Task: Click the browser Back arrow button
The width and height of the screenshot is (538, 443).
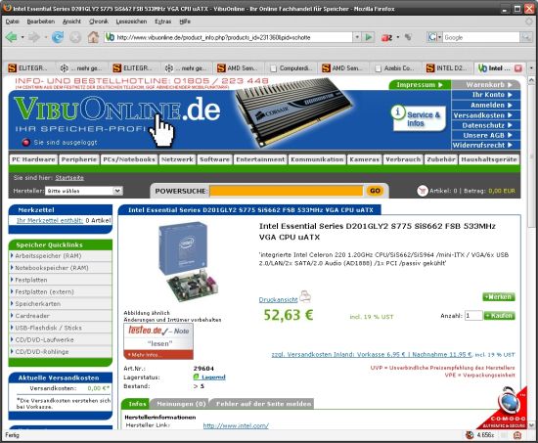Action: click(x=11, y=37)
